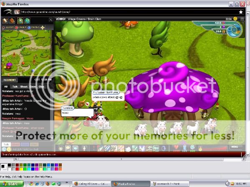Open the scroll quest journal icon
This screenshot has width=250, height=187.
(5, 21)
